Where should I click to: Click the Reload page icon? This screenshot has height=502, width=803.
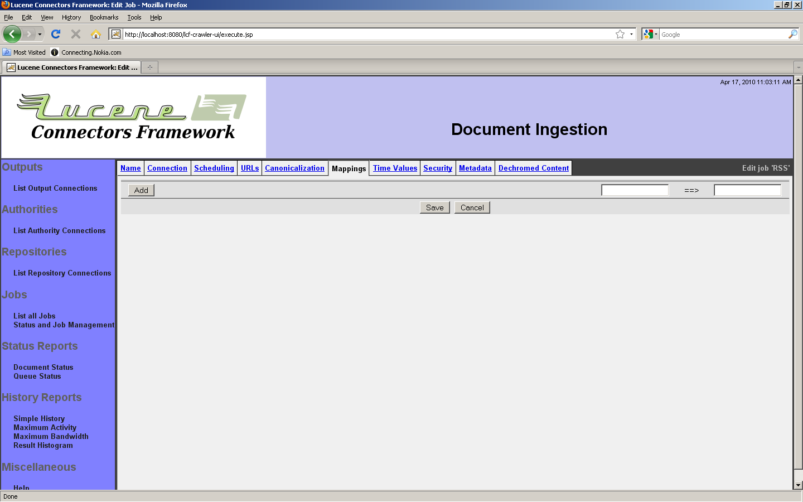click(x=56, y=35)
